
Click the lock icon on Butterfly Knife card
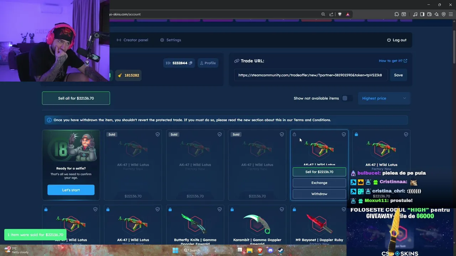[170, 209]
